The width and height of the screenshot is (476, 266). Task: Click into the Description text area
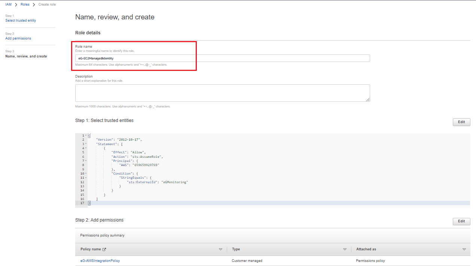pyautogui.click(x=222, y=93)
